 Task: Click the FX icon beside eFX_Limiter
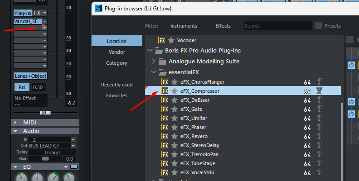[165, 118]
